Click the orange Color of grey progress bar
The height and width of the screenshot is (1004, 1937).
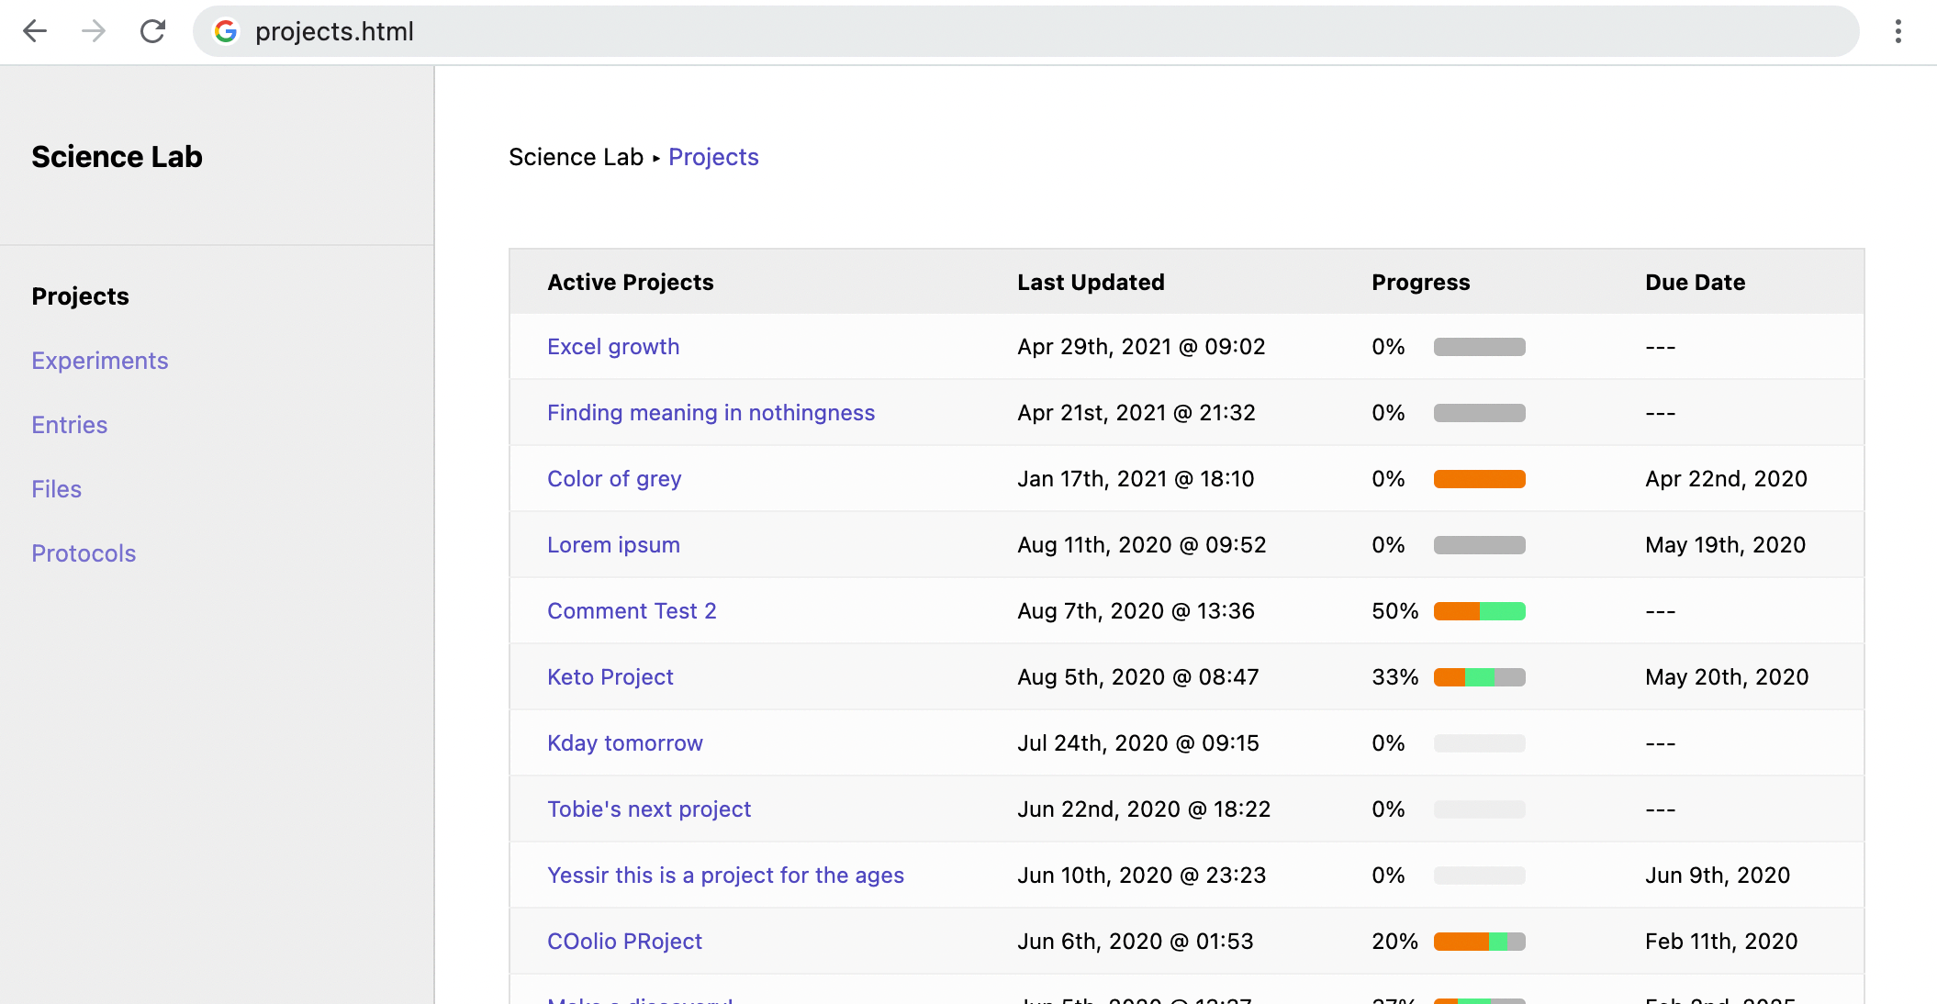click(x=1479, y=479)
